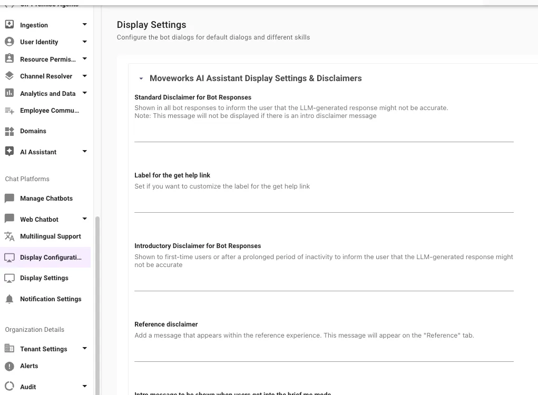Screen dimensions: 538x395
Task: Click the Chat Platforms section label
Action: [27, 179]
